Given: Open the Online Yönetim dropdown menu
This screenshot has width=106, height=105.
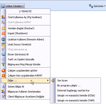Looking at the screenshot, I should pyautogui.click(x=12, y=6).
